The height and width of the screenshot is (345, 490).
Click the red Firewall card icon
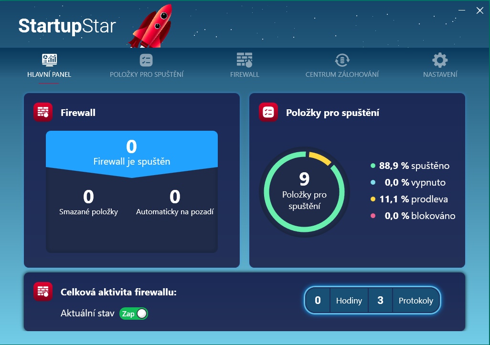(43, 113)
